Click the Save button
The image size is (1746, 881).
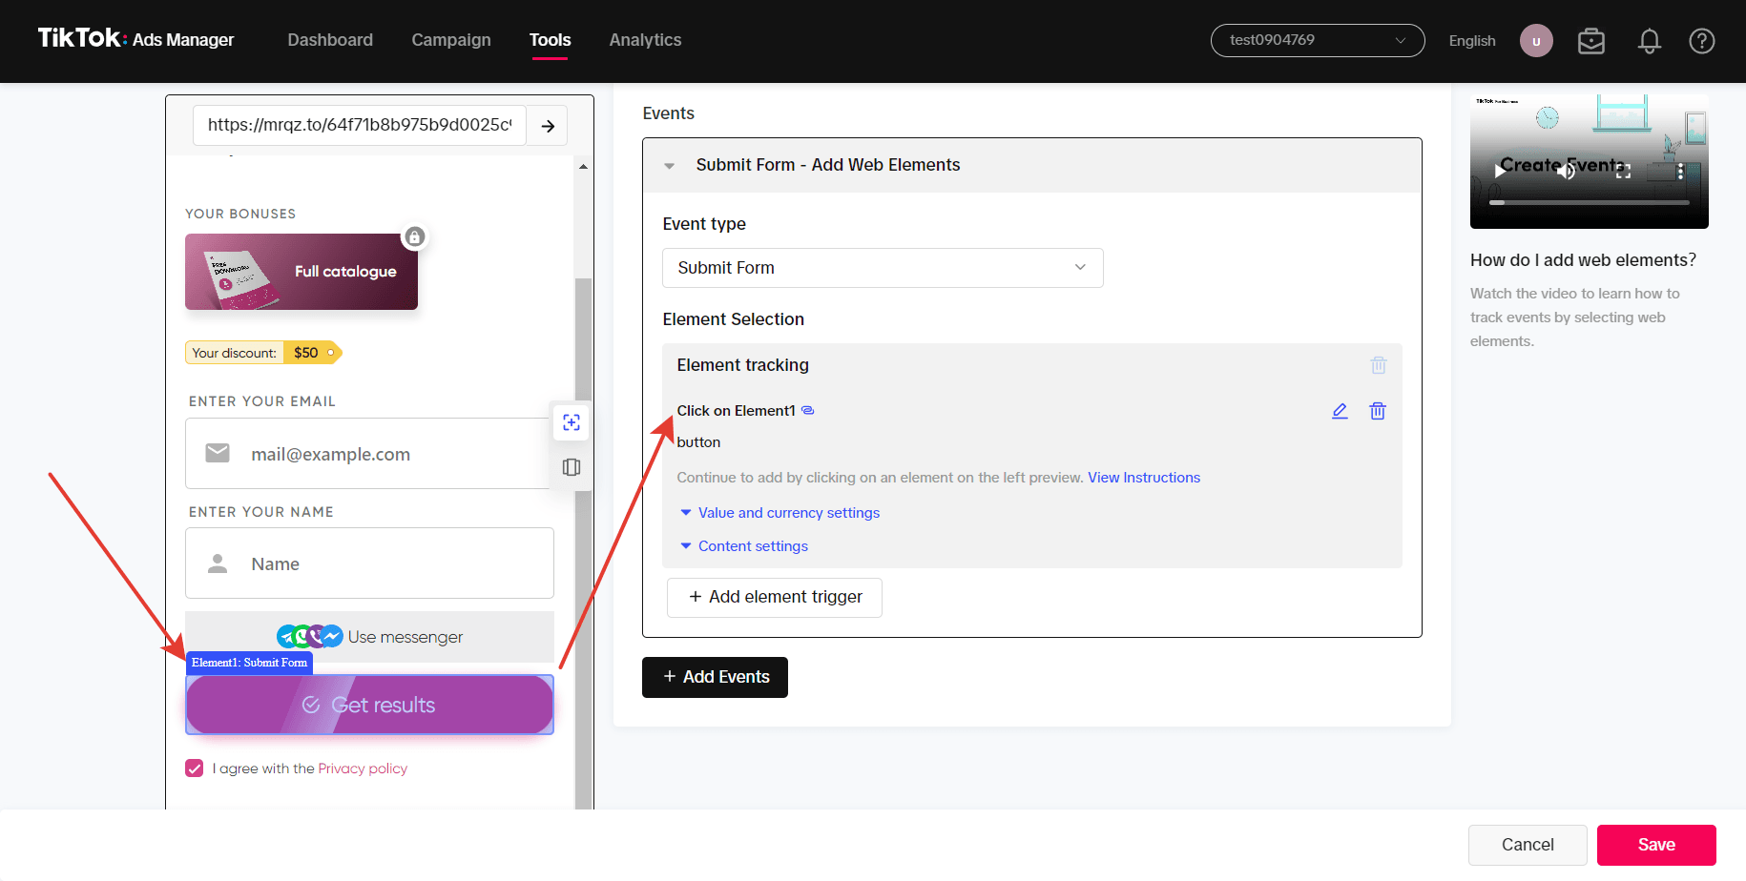click(x=1656, y=845)
